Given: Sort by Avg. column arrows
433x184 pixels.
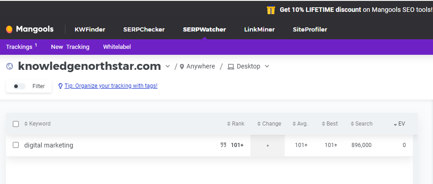Looking at the screenshot, I should pyautogui.click(x=294, y=124).
